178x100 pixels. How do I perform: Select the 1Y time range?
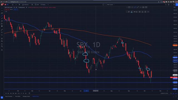point(21,93)
